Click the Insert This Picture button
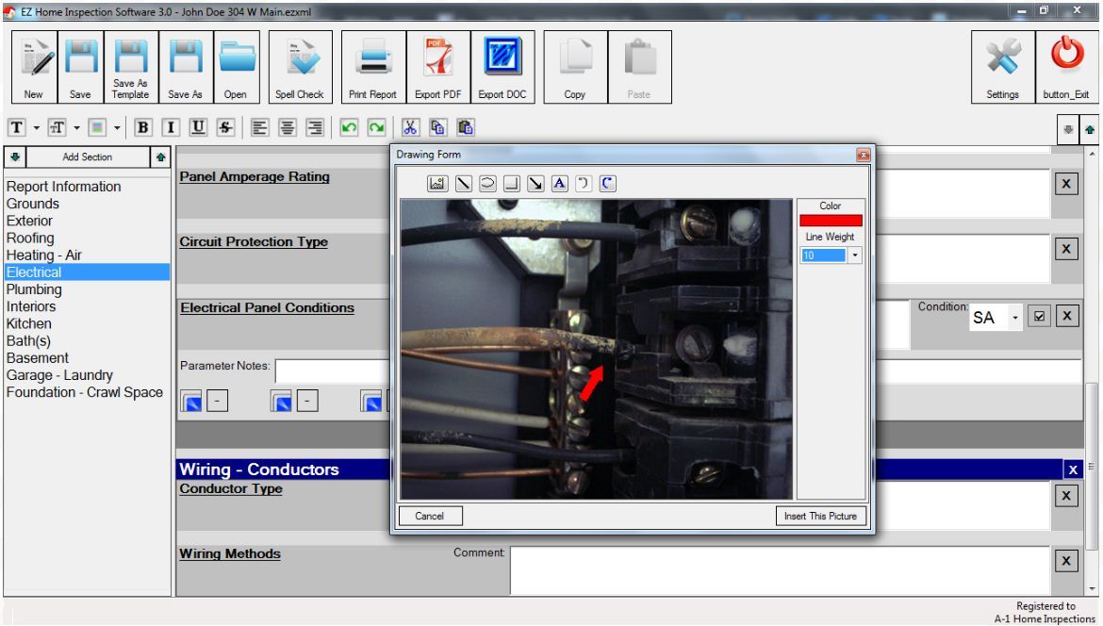Viewport: 1103px width, 626px height. (819, 516)
